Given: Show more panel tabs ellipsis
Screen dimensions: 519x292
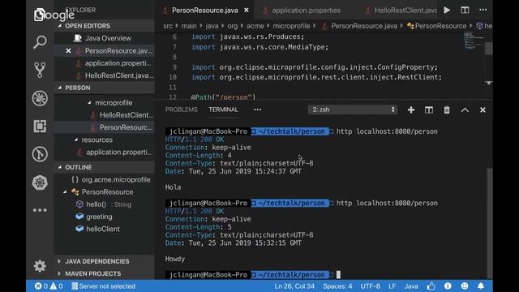Looking at the screenshot, I should click(258, 109).
